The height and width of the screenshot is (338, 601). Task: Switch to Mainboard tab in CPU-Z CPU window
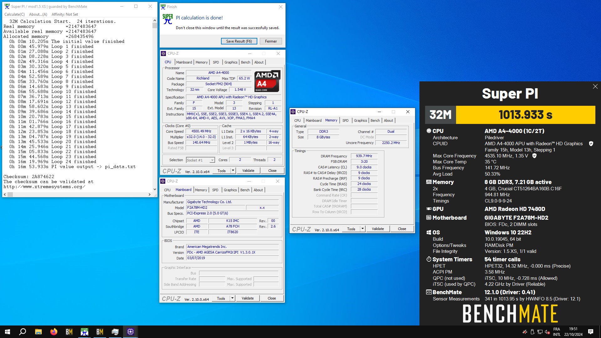click(x=184, y=62)
